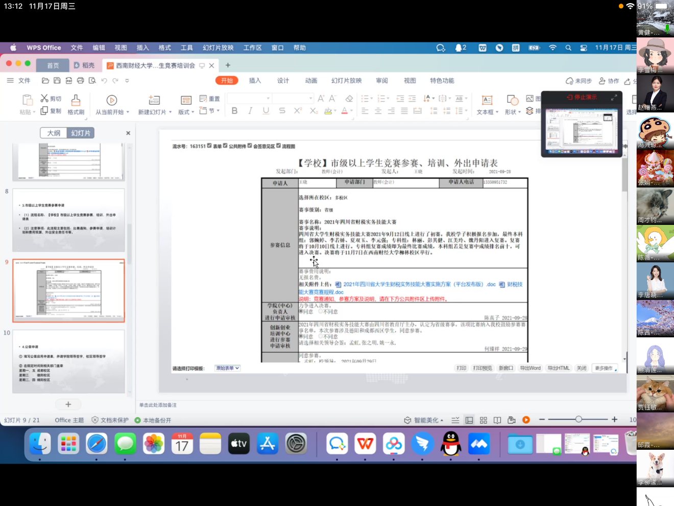Align paragraph text to the left

(365, 111)
